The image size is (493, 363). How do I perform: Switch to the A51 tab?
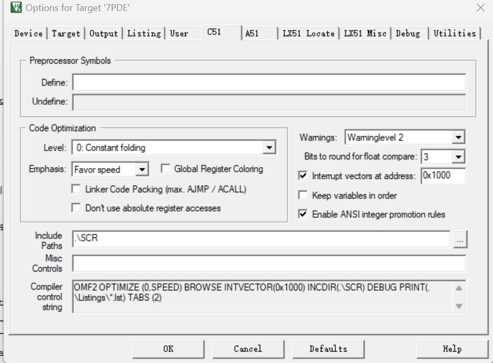coord(260,33)
